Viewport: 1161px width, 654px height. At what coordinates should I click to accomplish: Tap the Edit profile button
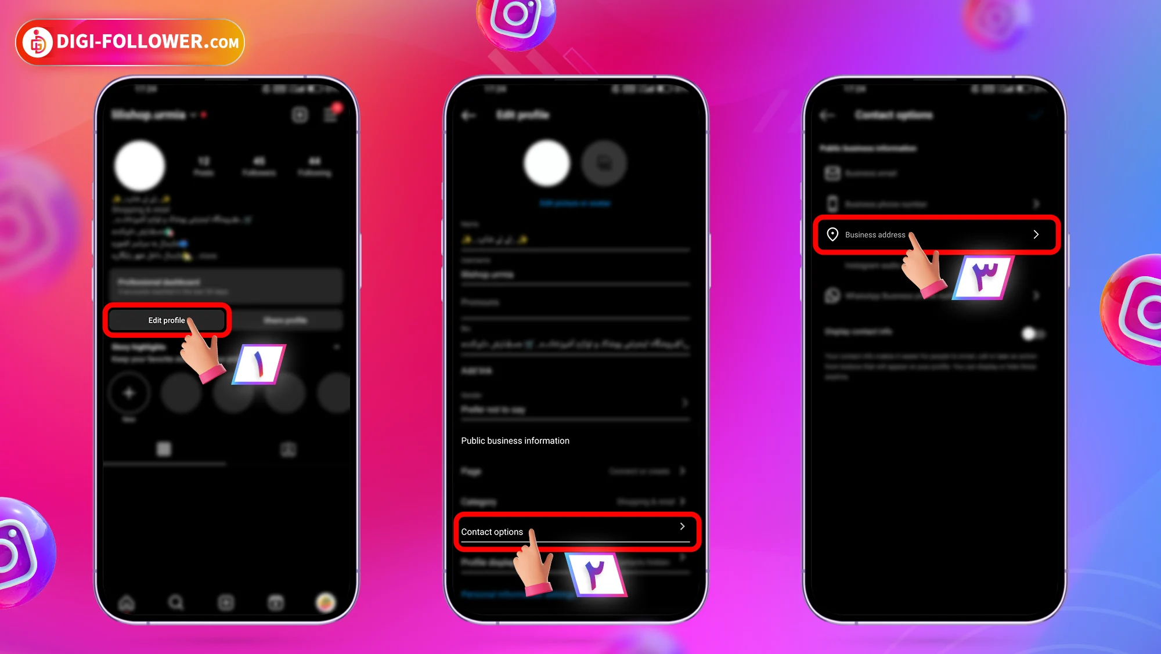(167, 320)
